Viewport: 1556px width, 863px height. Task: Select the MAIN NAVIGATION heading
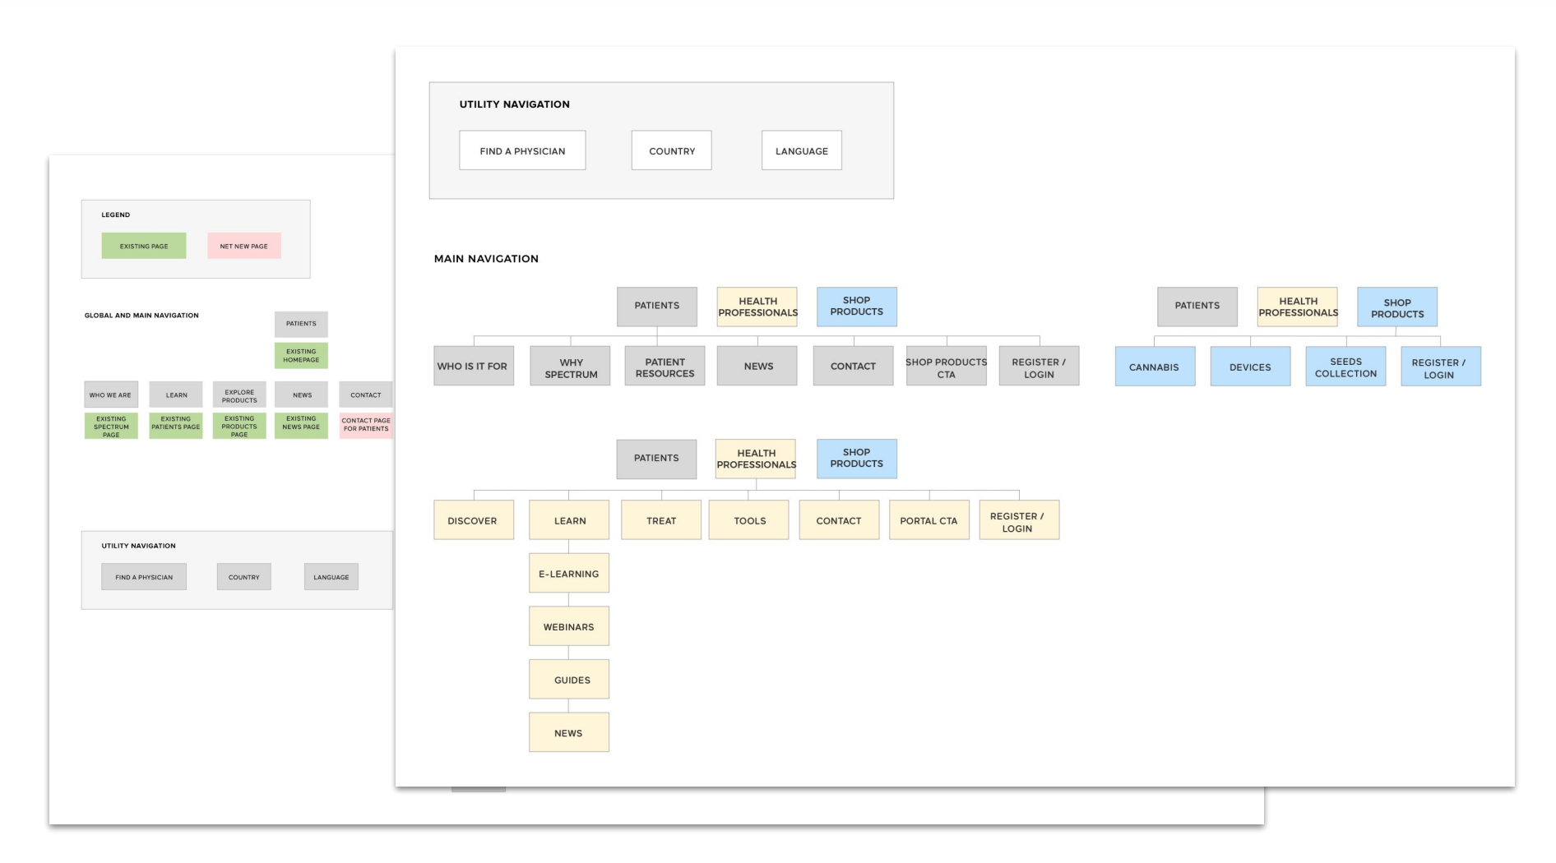[x=486, y=259]
